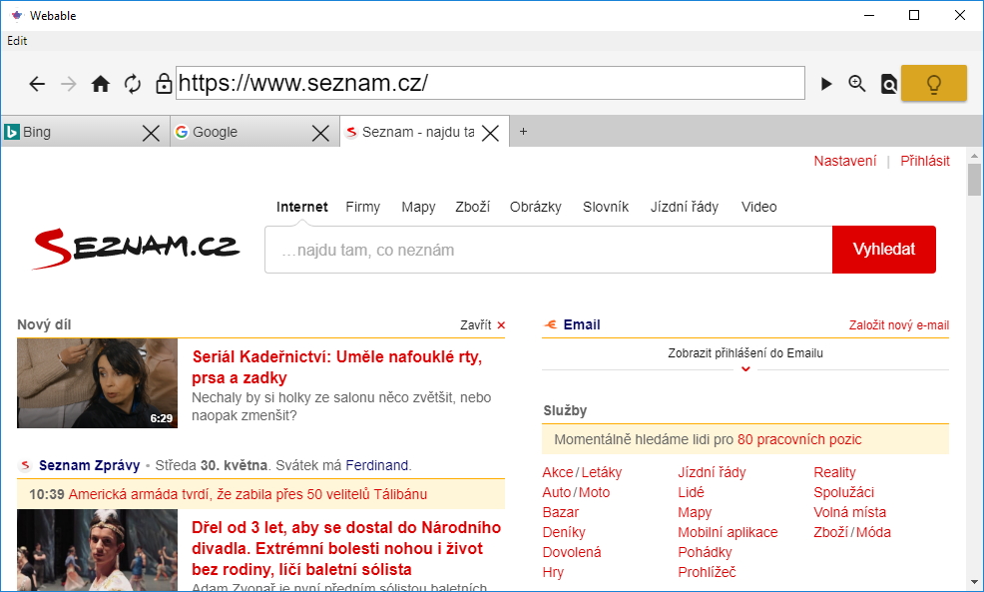This screenshot has height=592, width=984.
Task: Open the Akce service link
Action: click(x=558, y=472)
